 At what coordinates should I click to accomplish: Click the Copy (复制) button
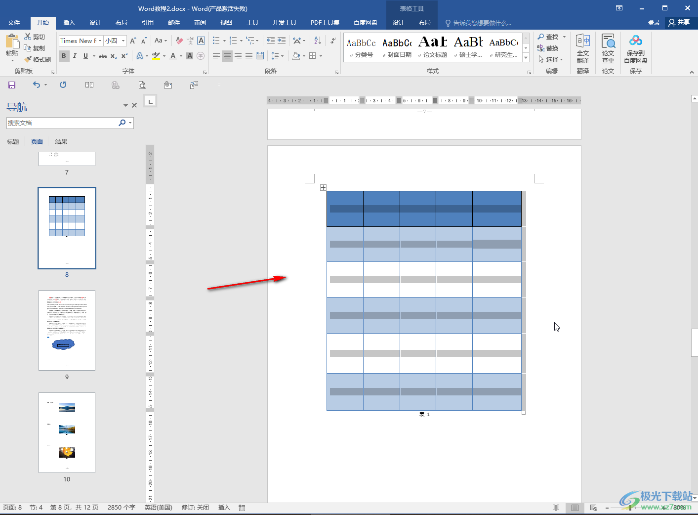pyautogui.click(x=35, y=48)
